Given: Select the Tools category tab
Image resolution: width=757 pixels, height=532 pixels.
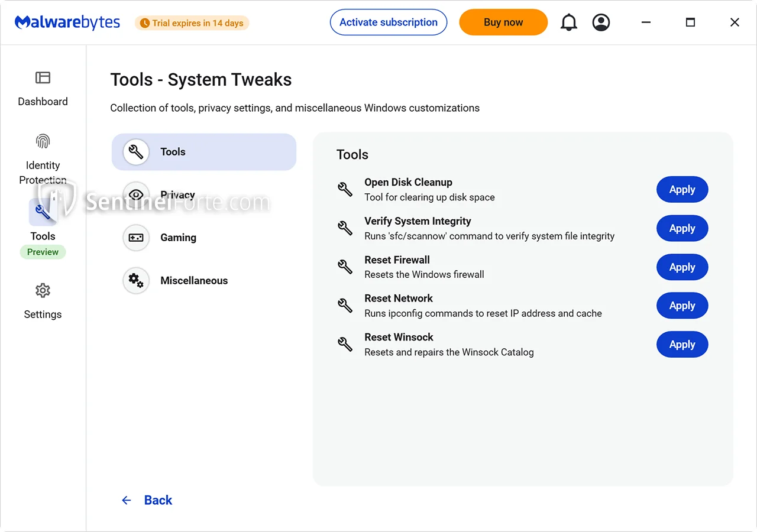Looking at the screenshot, I should tap(204, 152).
